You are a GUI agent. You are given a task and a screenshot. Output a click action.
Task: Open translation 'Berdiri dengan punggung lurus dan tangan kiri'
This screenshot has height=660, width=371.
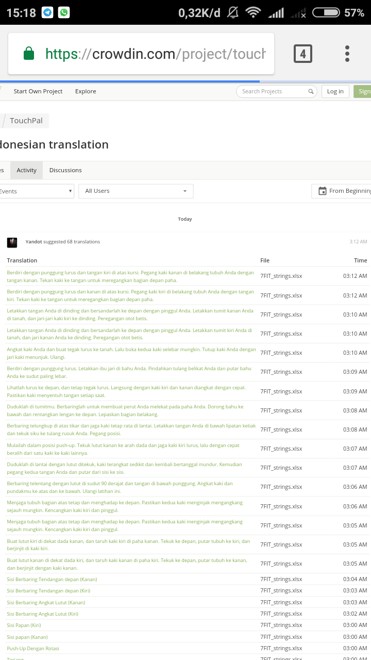(x=130, y=276)
